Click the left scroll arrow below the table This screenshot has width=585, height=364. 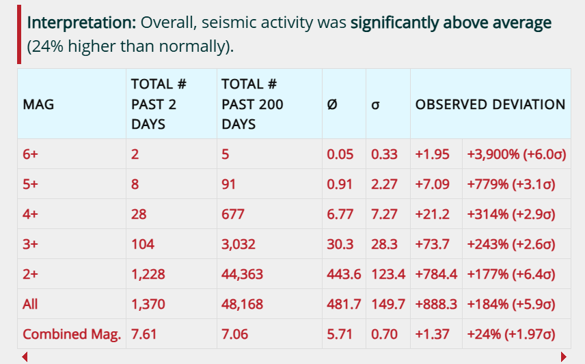(25, 357)
